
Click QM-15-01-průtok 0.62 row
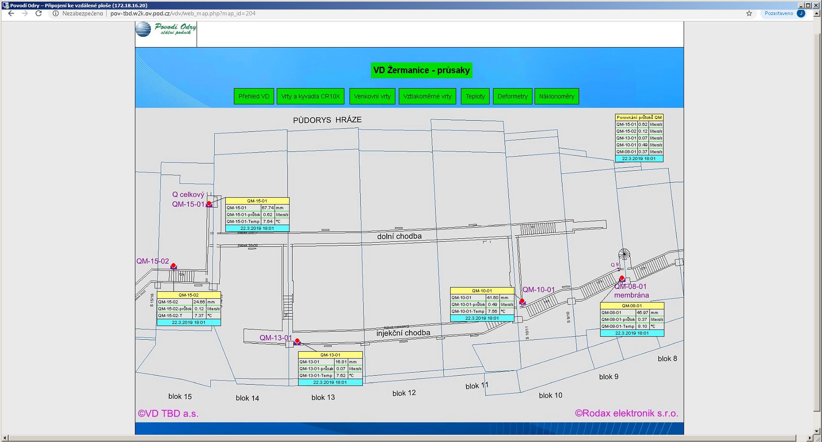coord(257,214)
